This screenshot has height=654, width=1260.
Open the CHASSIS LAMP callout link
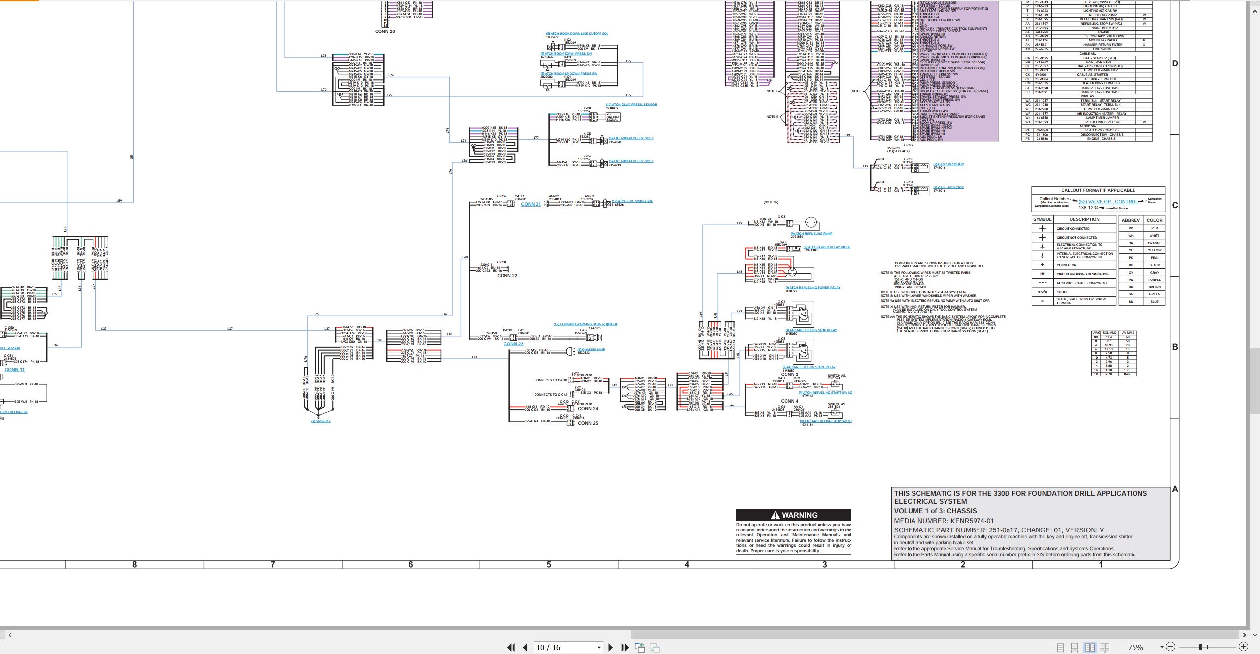coord(591,350)
